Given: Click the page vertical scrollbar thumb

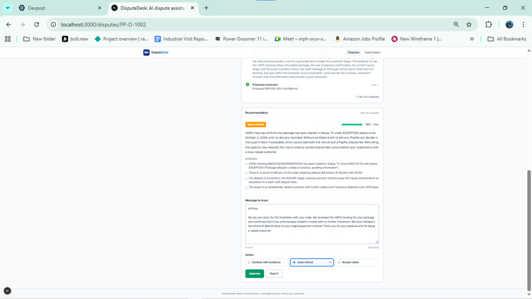Looking at the screenshot, I should (529, 230).
